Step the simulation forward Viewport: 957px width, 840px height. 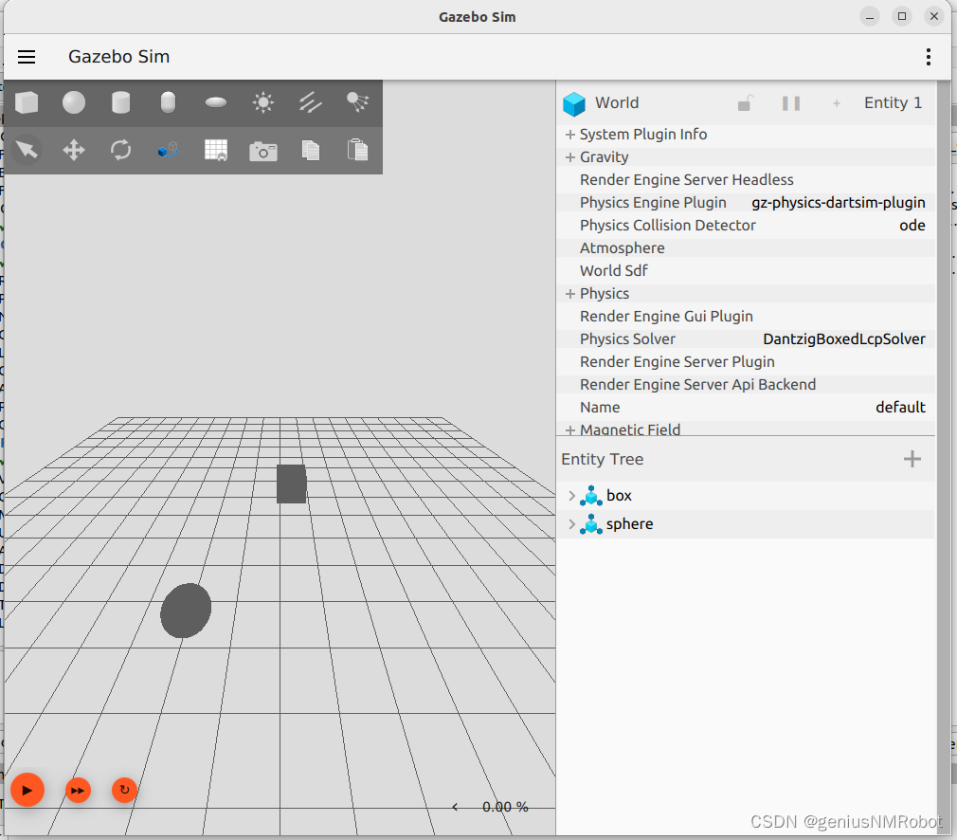[x=78, y=791]
